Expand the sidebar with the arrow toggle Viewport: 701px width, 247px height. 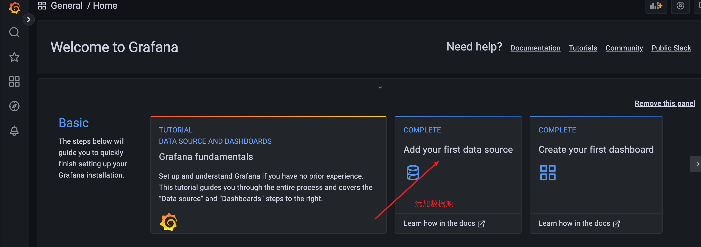(x=29, y=19)
